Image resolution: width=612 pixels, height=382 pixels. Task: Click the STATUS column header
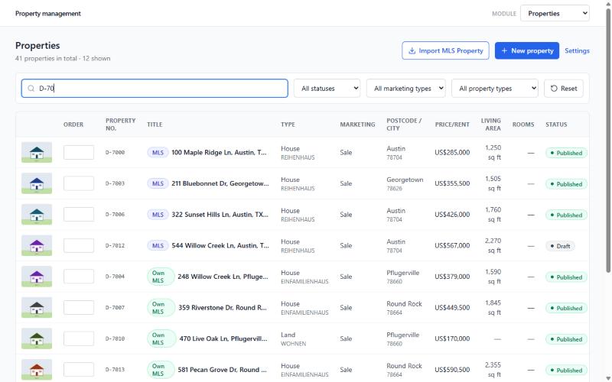[x=556, y=125]
